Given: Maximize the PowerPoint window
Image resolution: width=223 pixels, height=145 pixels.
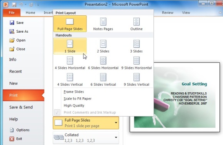Looking at the screenshot, I should 211,3.
